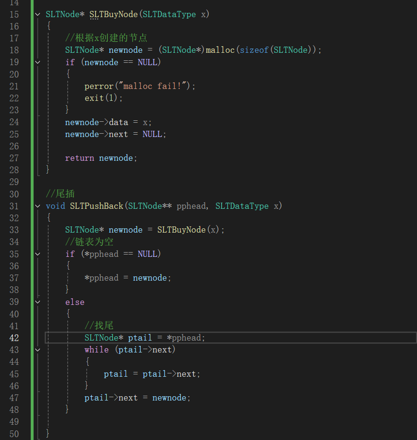
Task: Collapse the SLTBuyNode function at line 15
Action: [x=38, y=14]
